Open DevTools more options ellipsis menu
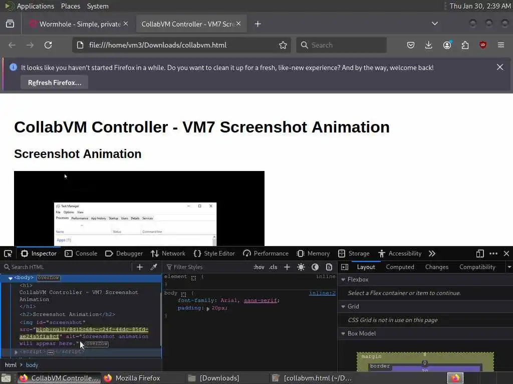 pos(493,253)
